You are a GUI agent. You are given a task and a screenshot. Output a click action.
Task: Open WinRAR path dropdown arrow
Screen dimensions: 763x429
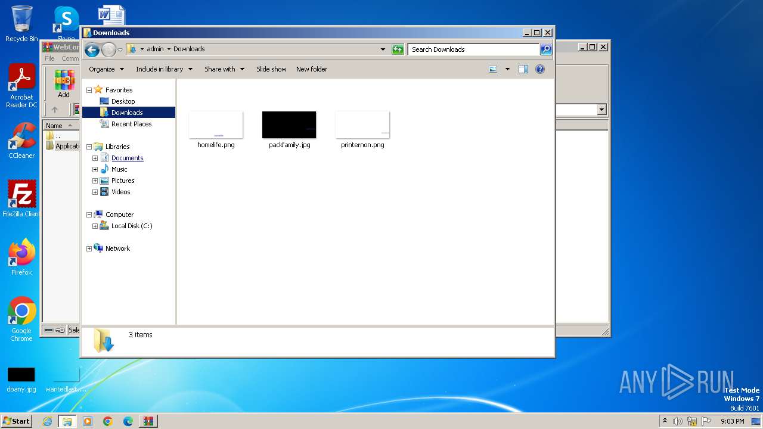tap(601, 110)
